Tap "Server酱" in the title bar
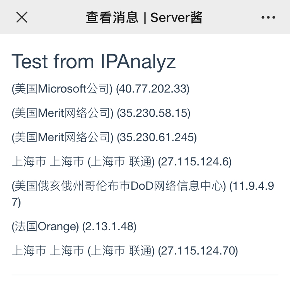 176,17
